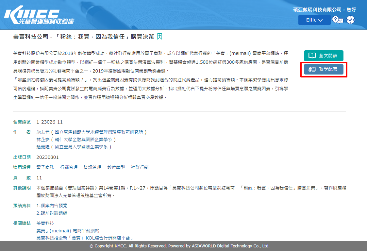Click the 碩亞數碼科技有限公司，您好 greeting text

tap(325, 9)
